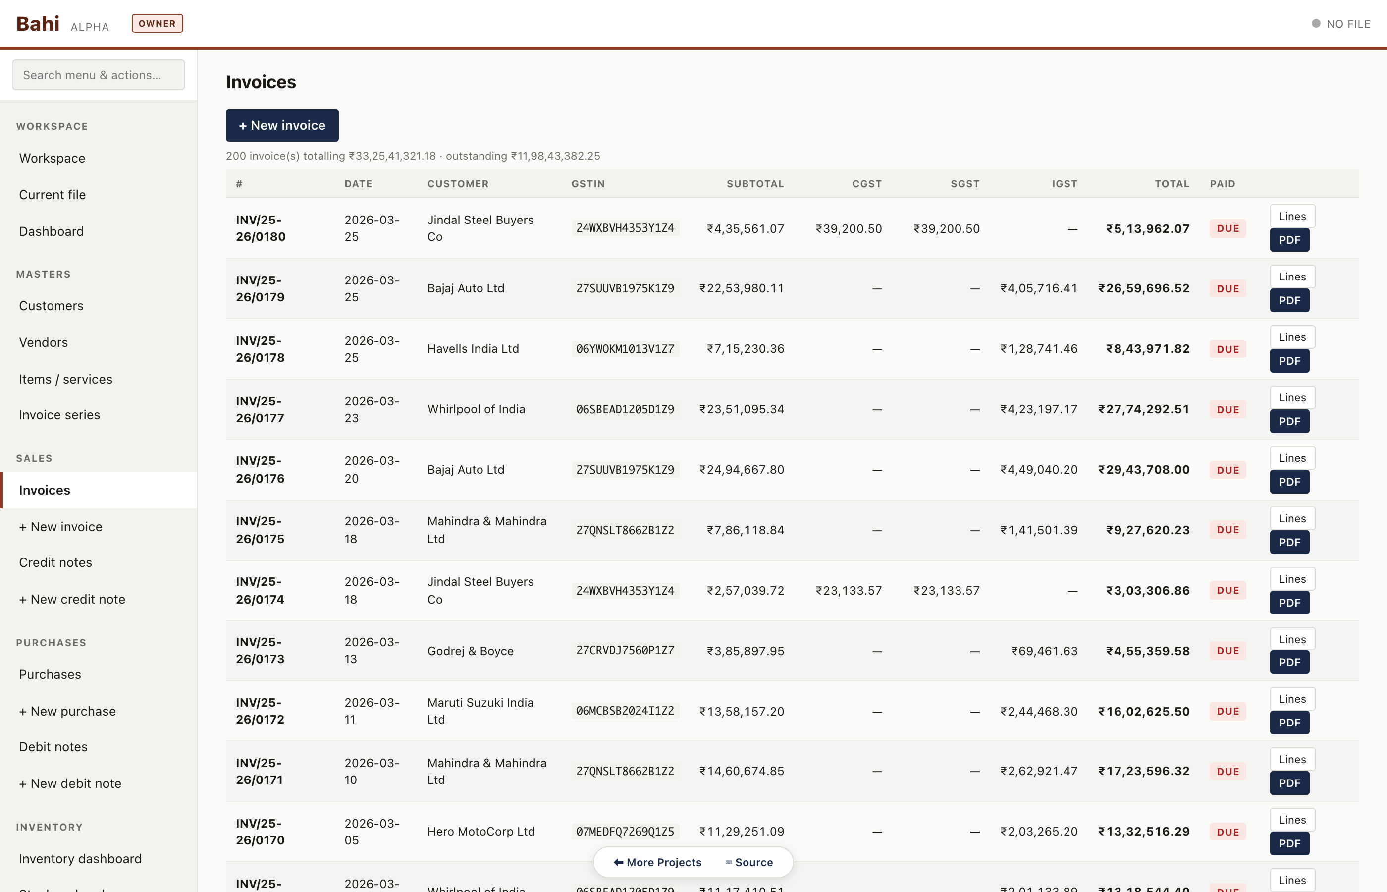Start a new purchase

(67, 711)
